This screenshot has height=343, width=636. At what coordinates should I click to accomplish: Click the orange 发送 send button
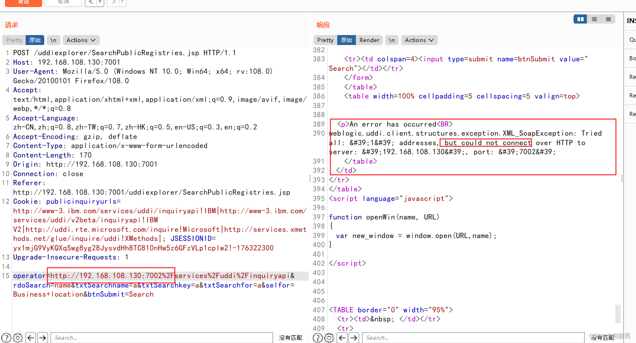click(24, 2)
